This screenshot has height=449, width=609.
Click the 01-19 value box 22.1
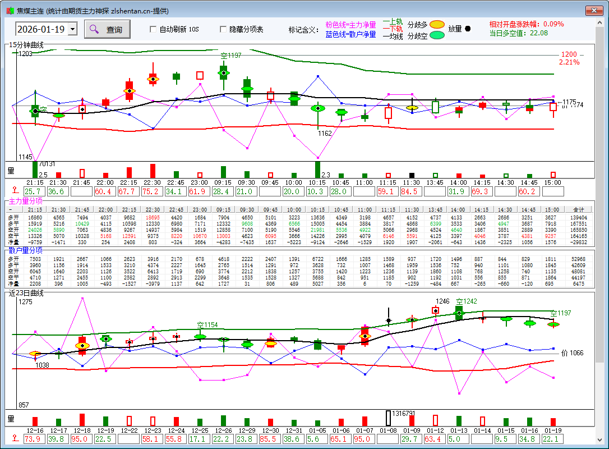(x=553, y=439)
